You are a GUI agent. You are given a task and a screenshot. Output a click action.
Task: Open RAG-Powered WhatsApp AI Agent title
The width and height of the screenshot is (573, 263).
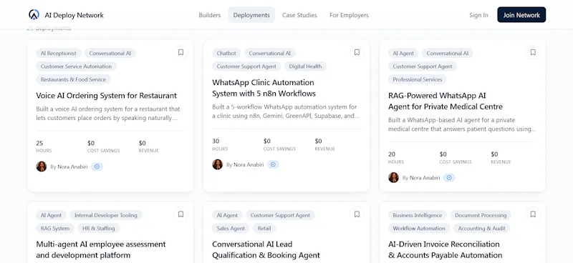446,101
